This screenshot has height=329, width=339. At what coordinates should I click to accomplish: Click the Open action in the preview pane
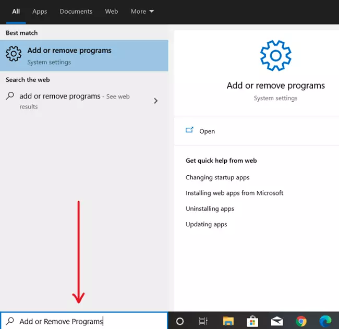click(x=257, y=131)
